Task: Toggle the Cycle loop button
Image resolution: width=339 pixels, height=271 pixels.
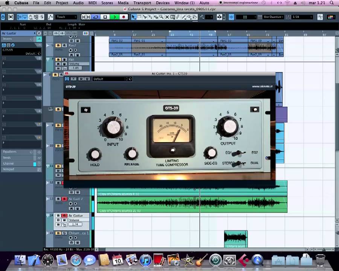Action: pyautogui.click(x=96, y=17)
